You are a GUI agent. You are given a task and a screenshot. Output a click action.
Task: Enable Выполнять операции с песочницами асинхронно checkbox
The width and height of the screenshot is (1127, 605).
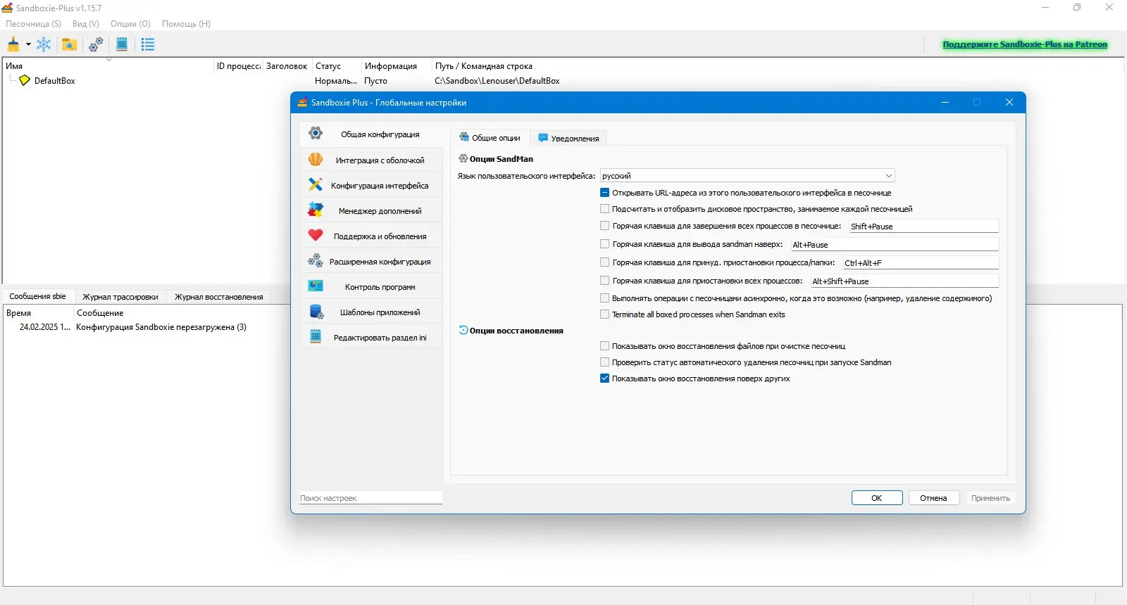pyautogui.click(x=604, y=298)
